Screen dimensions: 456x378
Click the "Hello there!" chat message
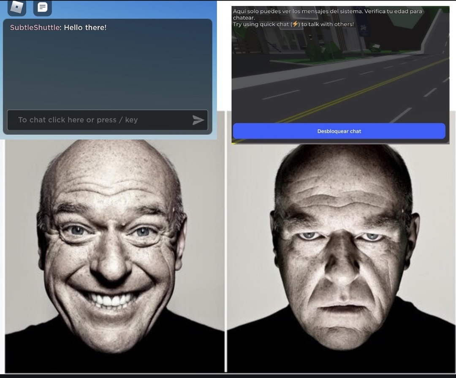(x=85, y=27)
